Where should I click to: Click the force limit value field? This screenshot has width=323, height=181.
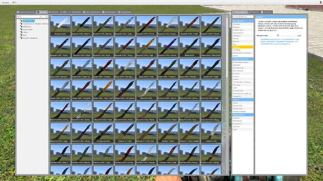pyautogui.click(x=299, y=36)
